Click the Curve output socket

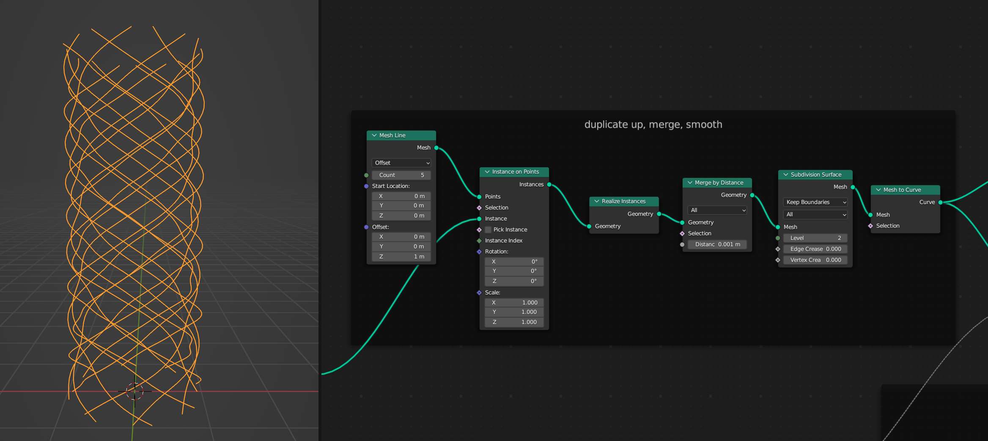[941, 202]
